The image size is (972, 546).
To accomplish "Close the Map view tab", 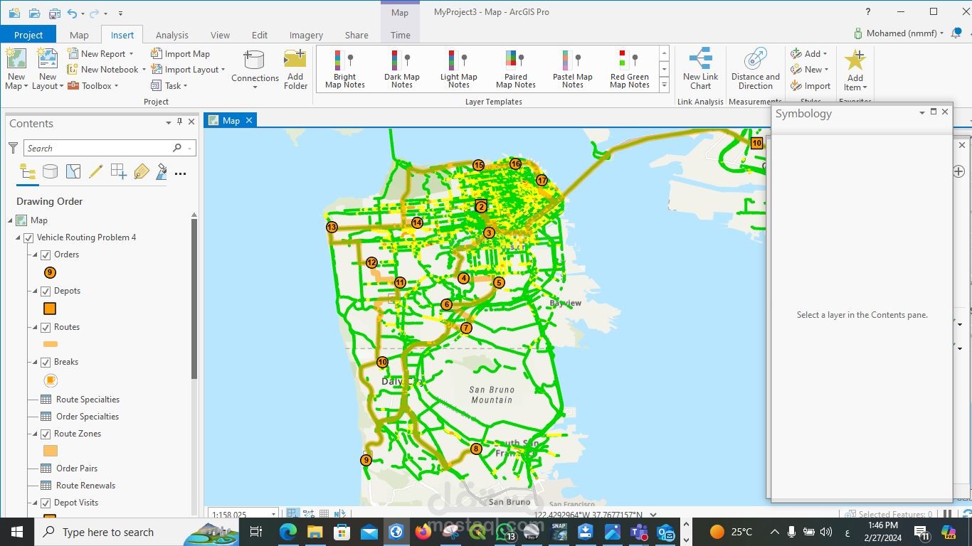I will (x=249, y=120).
